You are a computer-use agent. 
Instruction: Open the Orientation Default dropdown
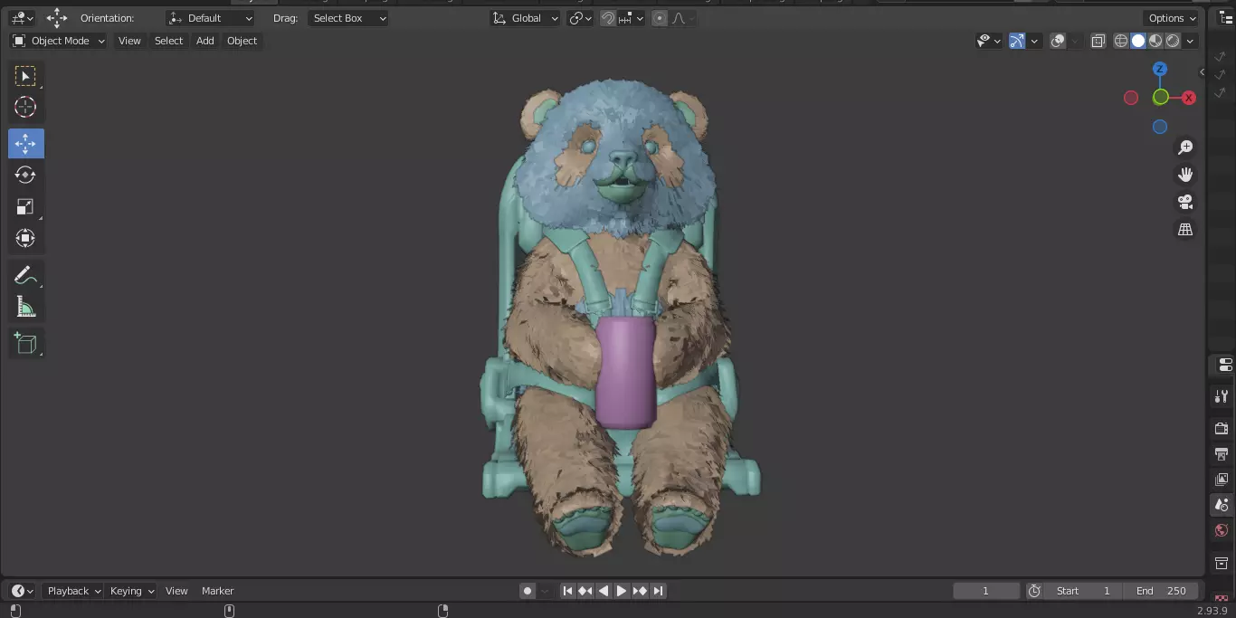click(x=210, y=18)
